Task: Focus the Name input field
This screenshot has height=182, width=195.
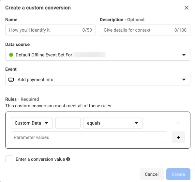Action: [51, 30]
